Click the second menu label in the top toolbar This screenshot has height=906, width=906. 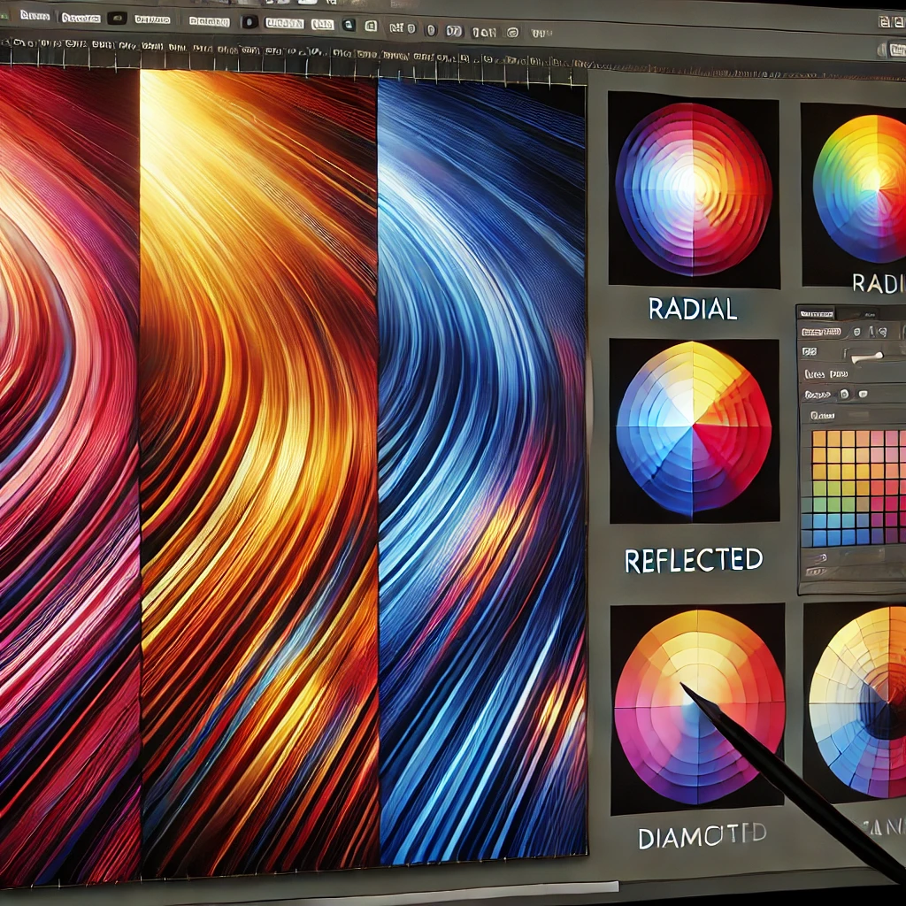[81, 18]
